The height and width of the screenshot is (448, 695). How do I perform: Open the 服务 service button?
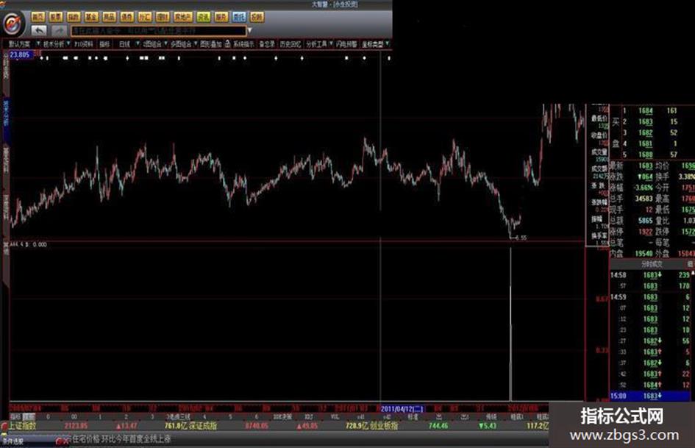point(221,17)
